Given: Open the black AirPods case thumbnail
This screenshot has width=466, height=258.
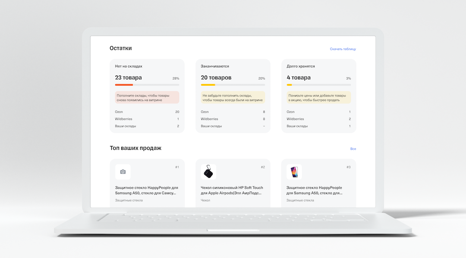Looking at the screenshot, I should [208, 172].
